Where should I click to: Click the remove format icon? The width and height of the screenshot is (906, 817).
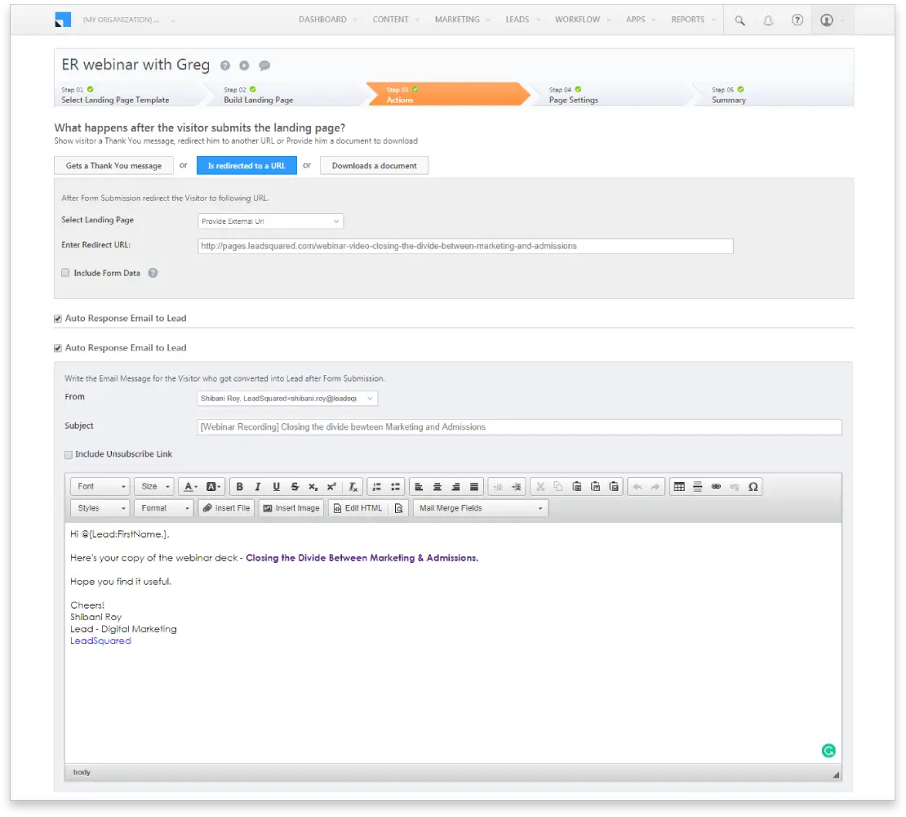pyautogui.click(x=353, y=487)
